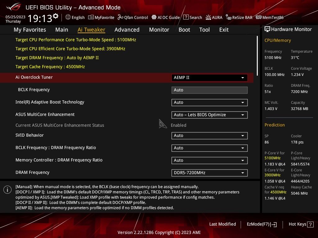Click Target CPU Performance Core Turbo-Mode Speed text
The image size is (318, 238).
click(x=76, y=40)
